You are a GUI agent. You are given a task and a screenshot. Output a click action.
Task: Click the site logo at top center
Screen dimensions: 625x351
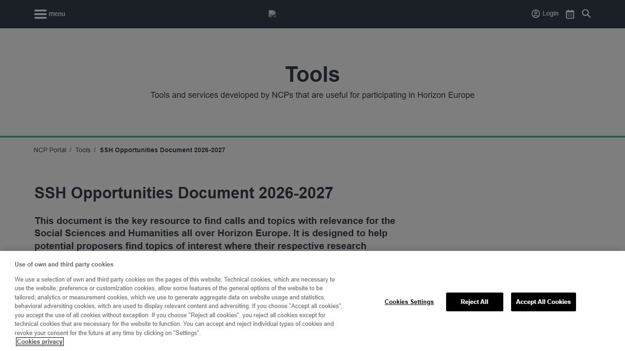pyautogui.click(x=272, y=14)
